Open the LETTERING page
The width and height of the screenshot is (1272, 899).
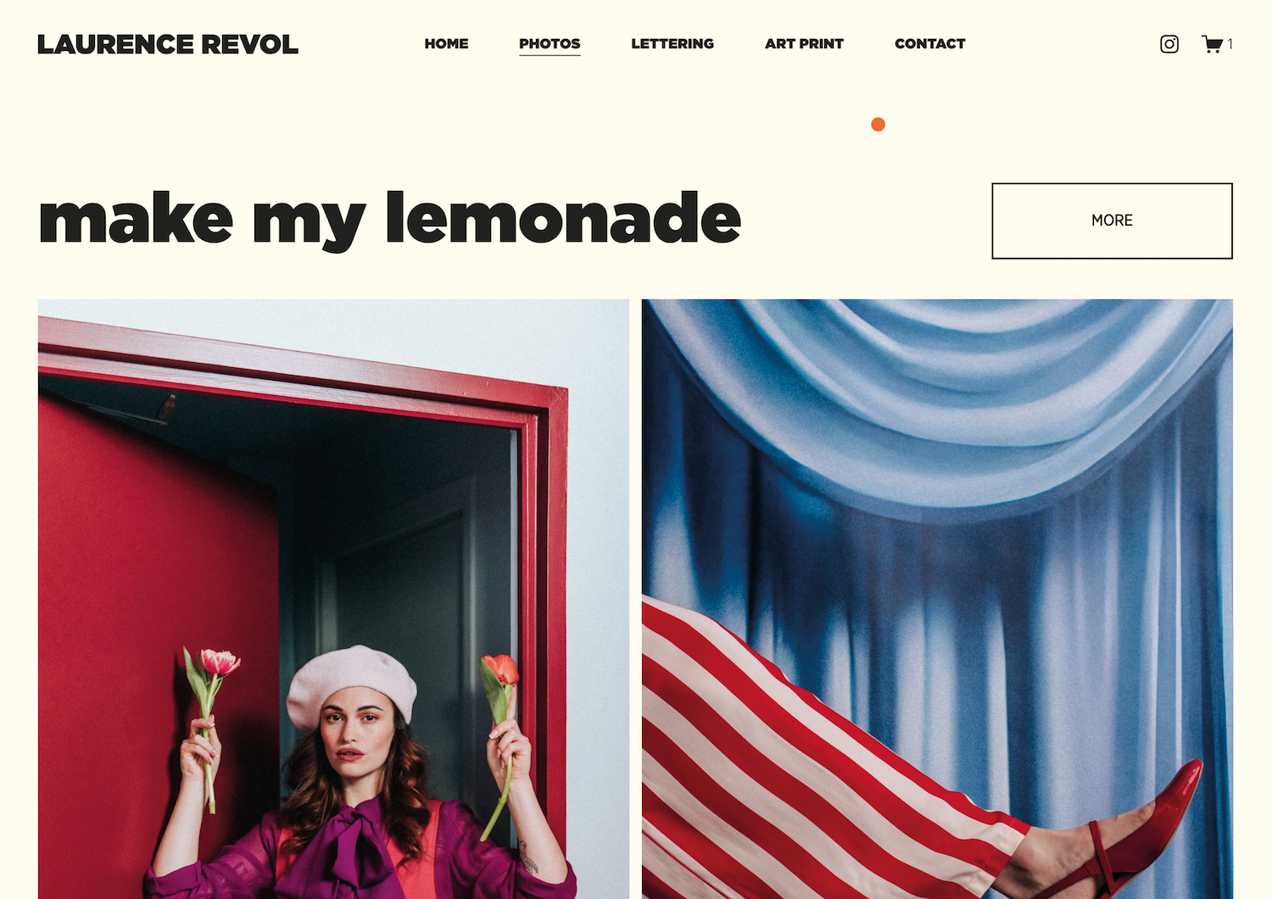(672, 43)
